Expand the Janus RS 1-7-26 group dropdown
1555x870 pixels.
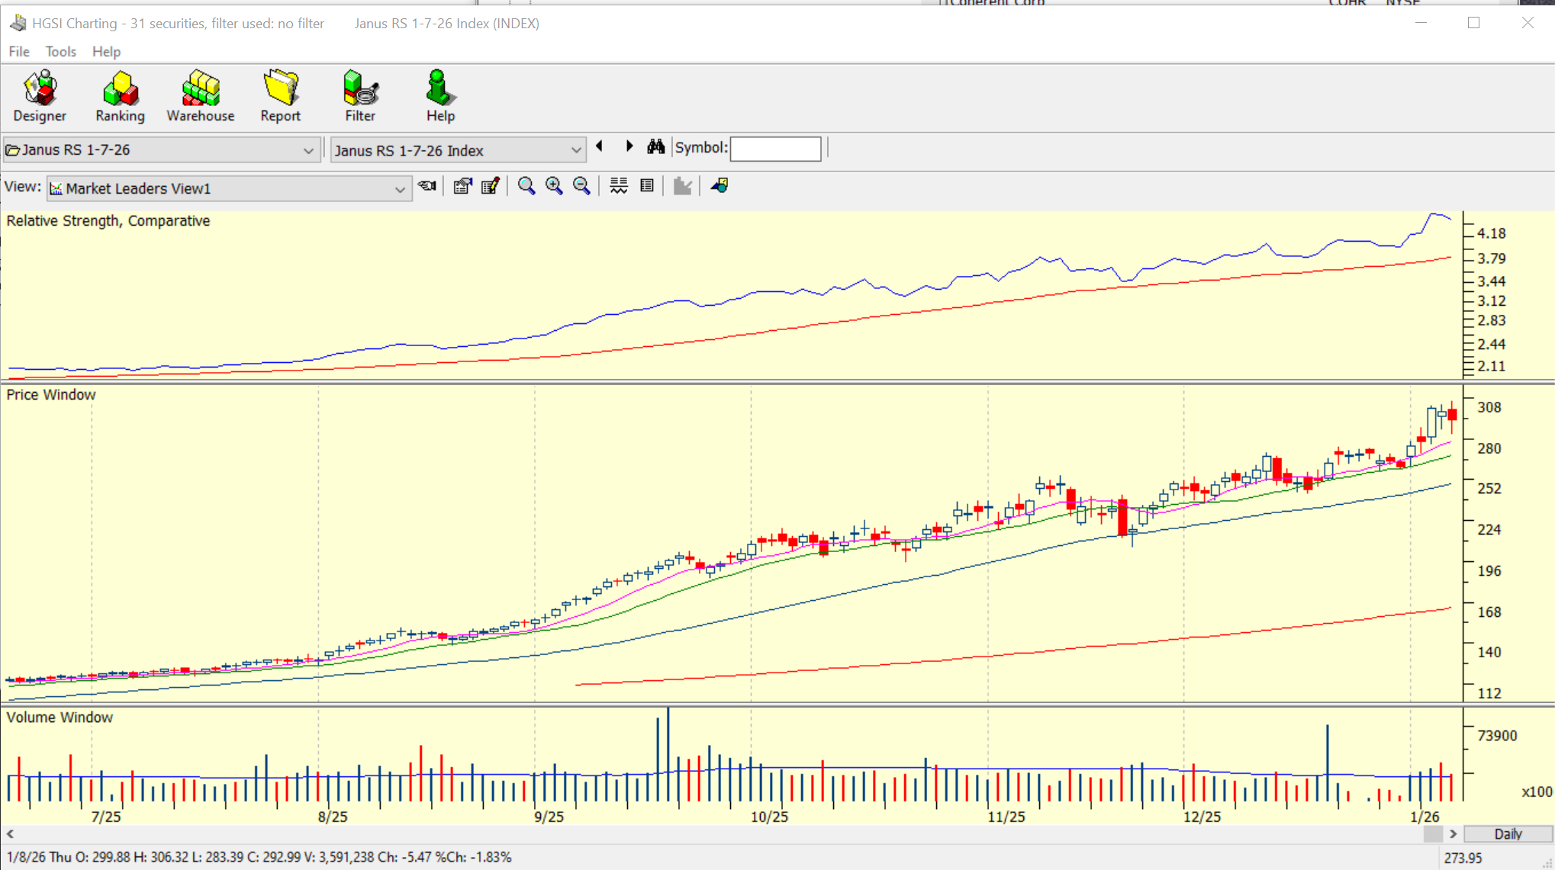(x=308, y=150)
